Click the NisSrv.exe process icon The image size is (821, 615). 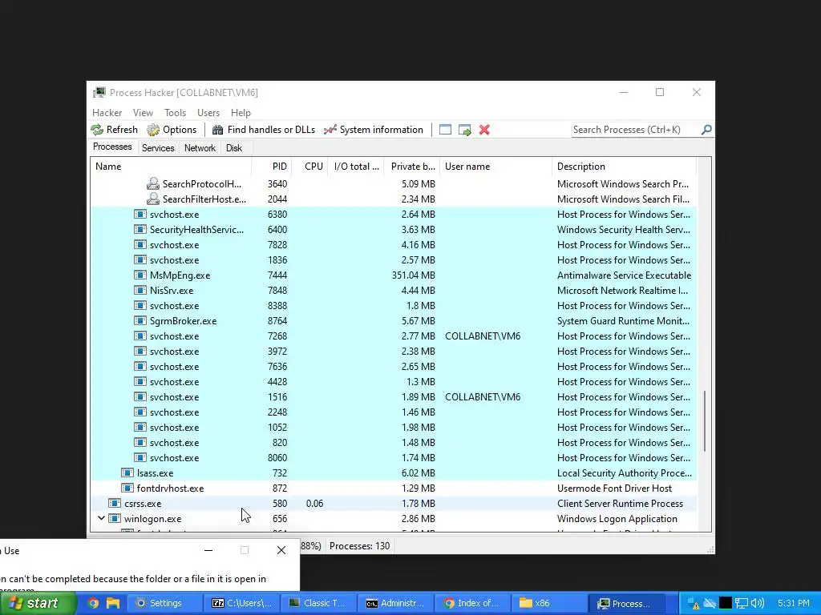[x=140, y=290]
